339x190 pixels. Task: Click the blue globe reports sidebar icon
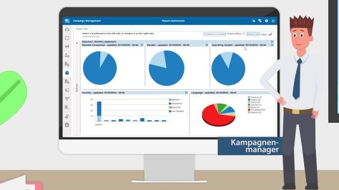click(x=67, y=73)
